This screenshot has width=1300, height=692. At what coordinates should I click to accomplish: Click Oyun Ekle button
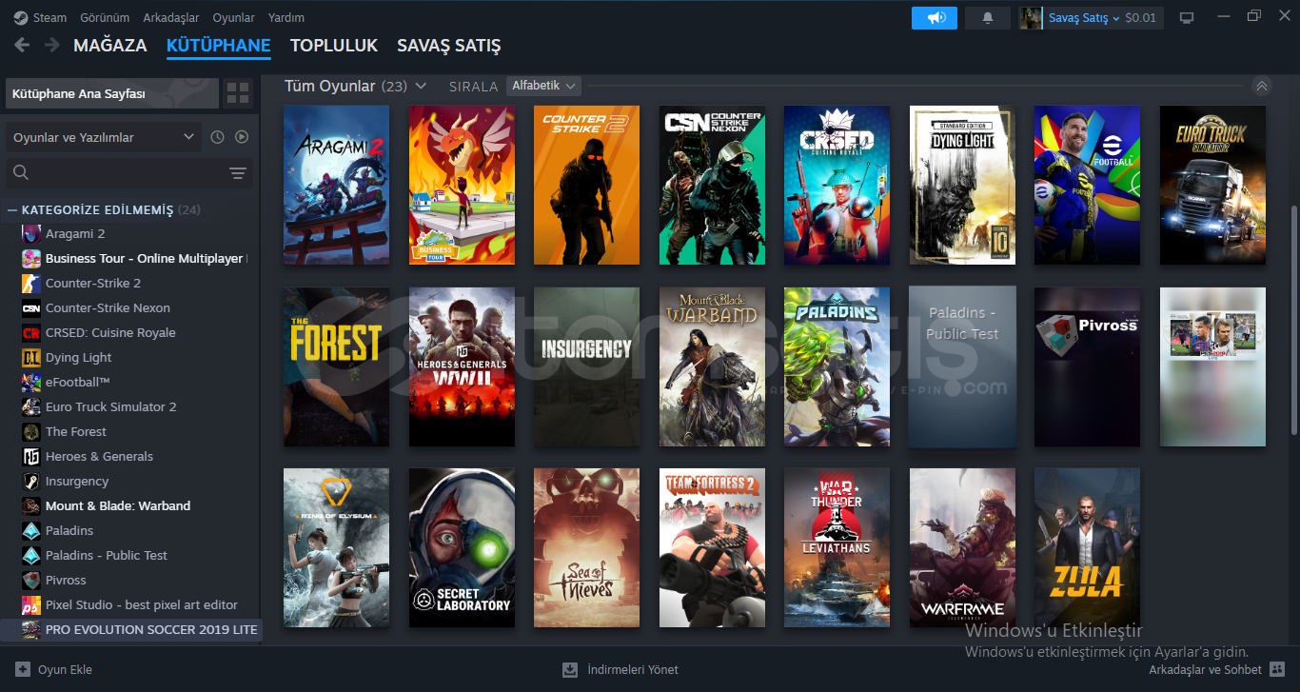pos(54,669)
